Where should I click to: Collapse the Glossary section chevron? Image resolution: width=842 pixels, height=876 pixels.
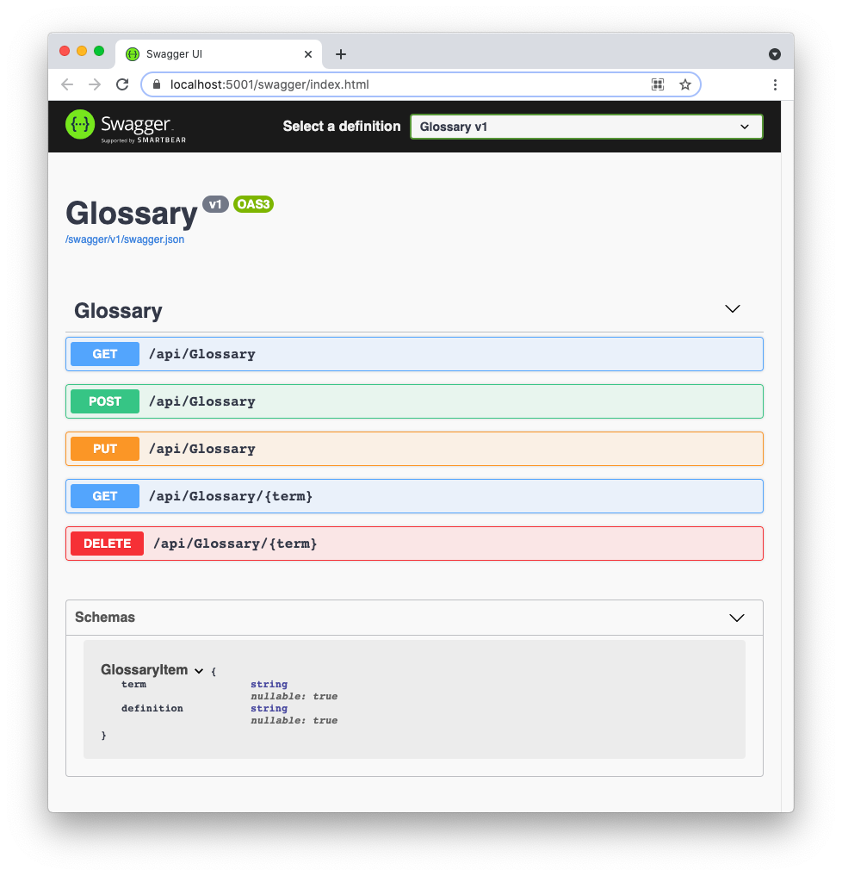(x=733, y=309)
